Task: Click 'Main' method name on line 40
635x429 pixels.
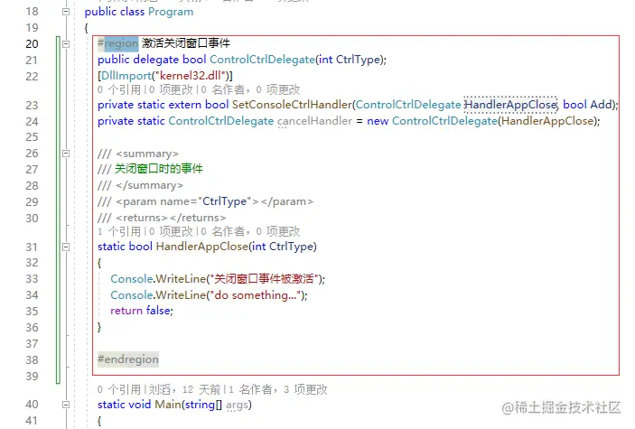Action: coord(168,405)
